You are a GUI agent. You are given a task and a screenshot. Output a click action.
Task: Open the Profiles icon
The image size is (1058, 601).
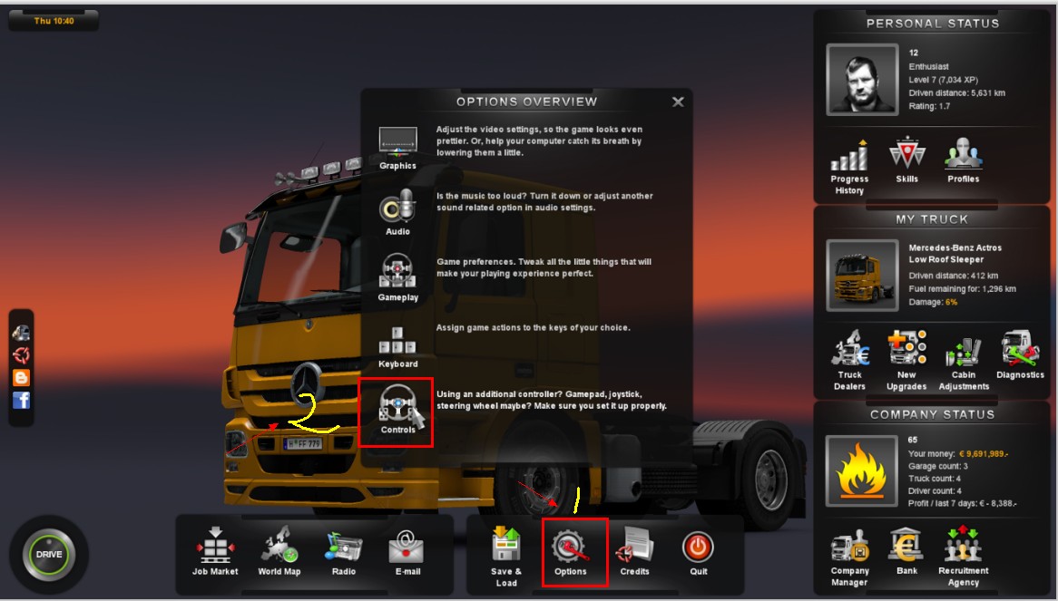tap(963, 154)
